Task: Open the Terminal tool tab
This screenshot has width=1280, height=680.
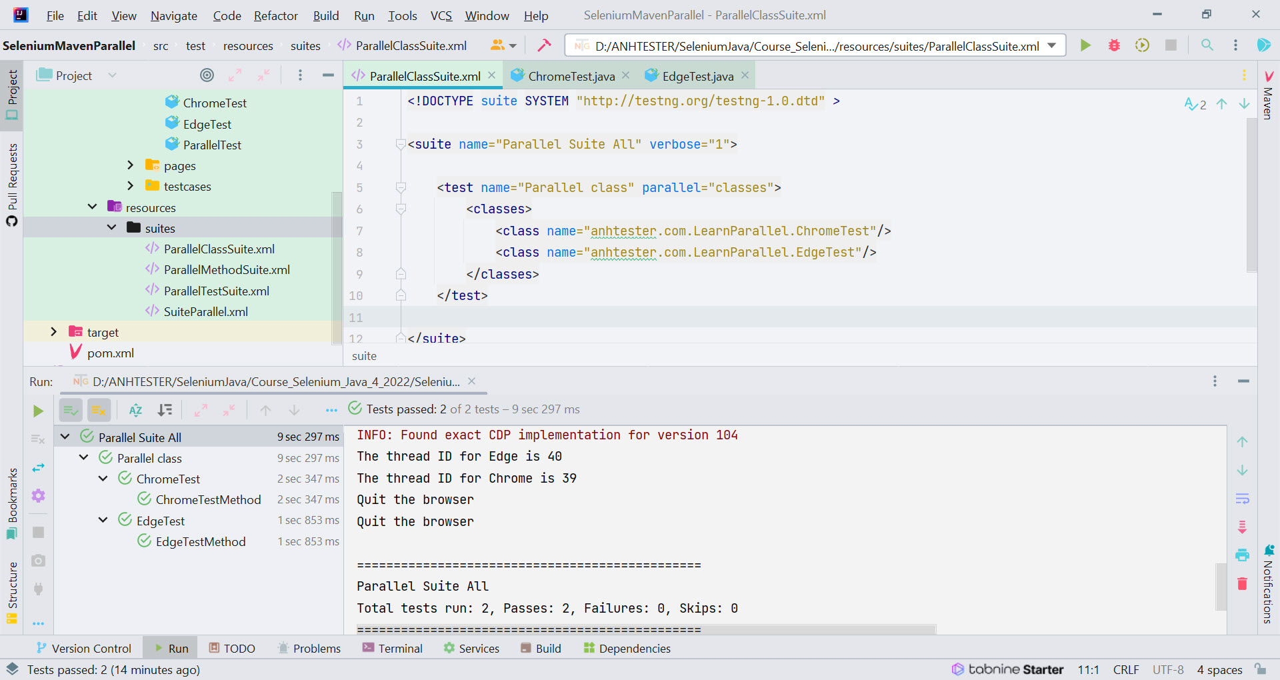Action: pyautogui.click(x=393, y=648)
